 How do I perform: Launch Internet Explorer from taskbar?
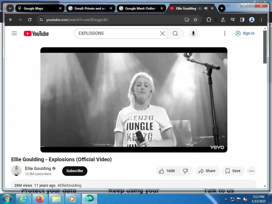23,199
